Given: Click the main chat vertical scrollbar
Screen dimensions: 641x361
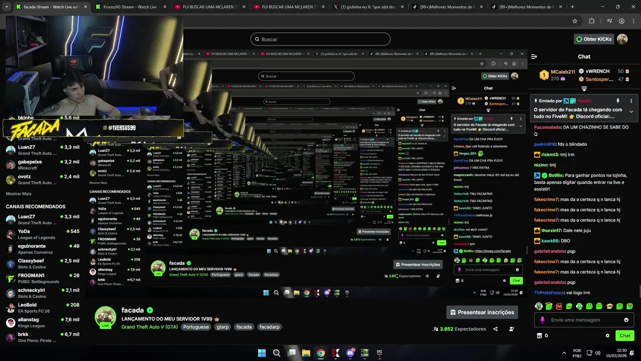Looking at the screenshot, I should pos(639,291).
